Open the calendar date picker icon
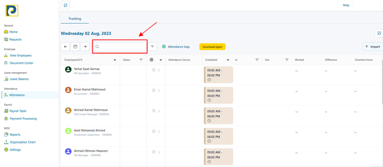Viewport: 383px width, 167px height. pos(75,46)
